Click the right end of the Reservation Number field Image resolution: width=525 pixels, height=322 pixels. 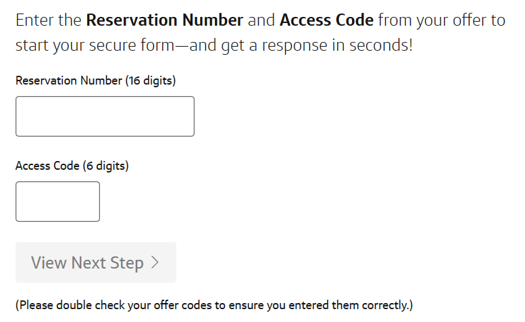pos(188,116)
